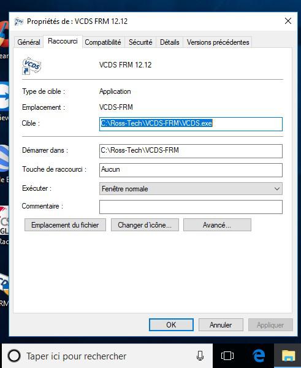
Task: Confirm with the OK button
Action: click(171, 325)
